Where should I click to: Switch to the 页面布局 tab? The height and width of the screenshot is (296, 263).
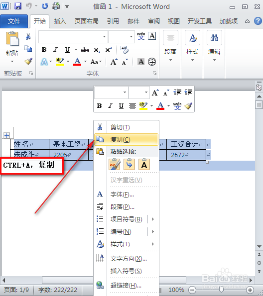[x=86, y=21]
